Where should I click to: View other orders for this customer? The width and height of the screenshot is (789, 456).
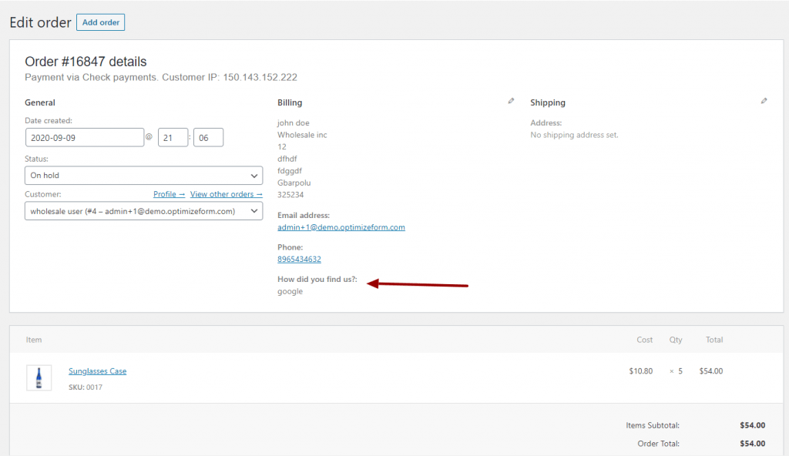(226, 194)
